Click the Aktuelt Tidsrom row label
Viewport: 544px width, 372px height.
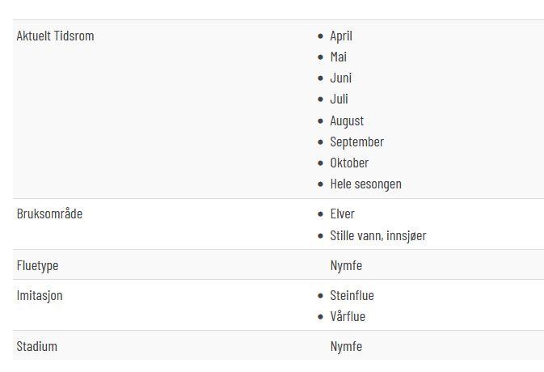pyautogui.click(x=55, y=36)
